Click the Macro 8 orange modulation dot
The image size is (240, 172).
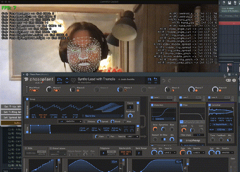(220, 91)
